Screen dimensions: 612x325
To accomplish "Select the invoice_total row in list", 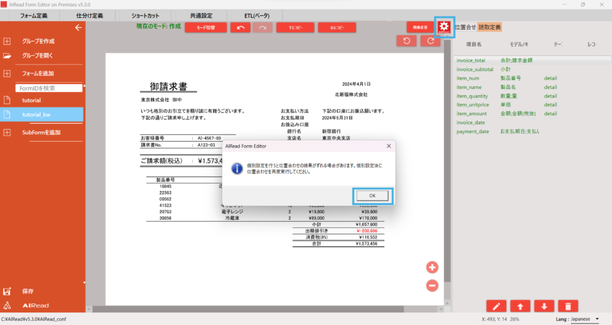I will pos(471,60).
